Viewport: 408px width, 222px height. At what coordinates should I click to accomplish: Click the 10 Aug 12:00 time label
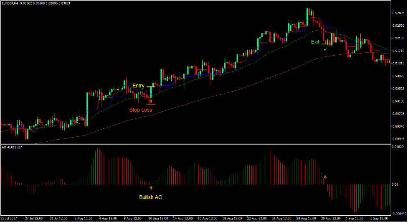coord(159,219)
